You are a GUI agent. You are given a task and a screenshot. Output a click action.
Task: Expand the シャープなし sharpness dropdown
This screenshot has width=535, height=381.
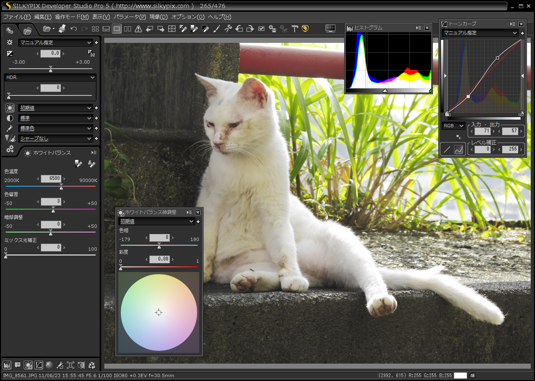click(x=56, y=138)
